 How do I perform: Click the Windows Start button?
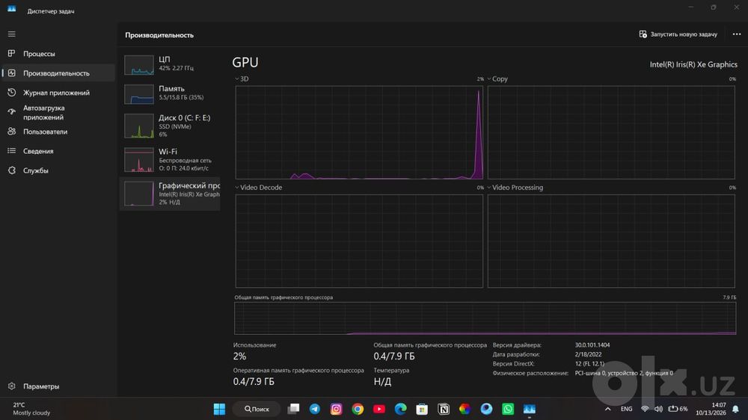219,409
